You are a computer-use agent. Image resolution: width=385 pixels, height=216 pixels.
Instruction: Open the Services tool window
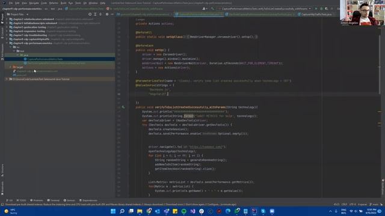(69, 200)
